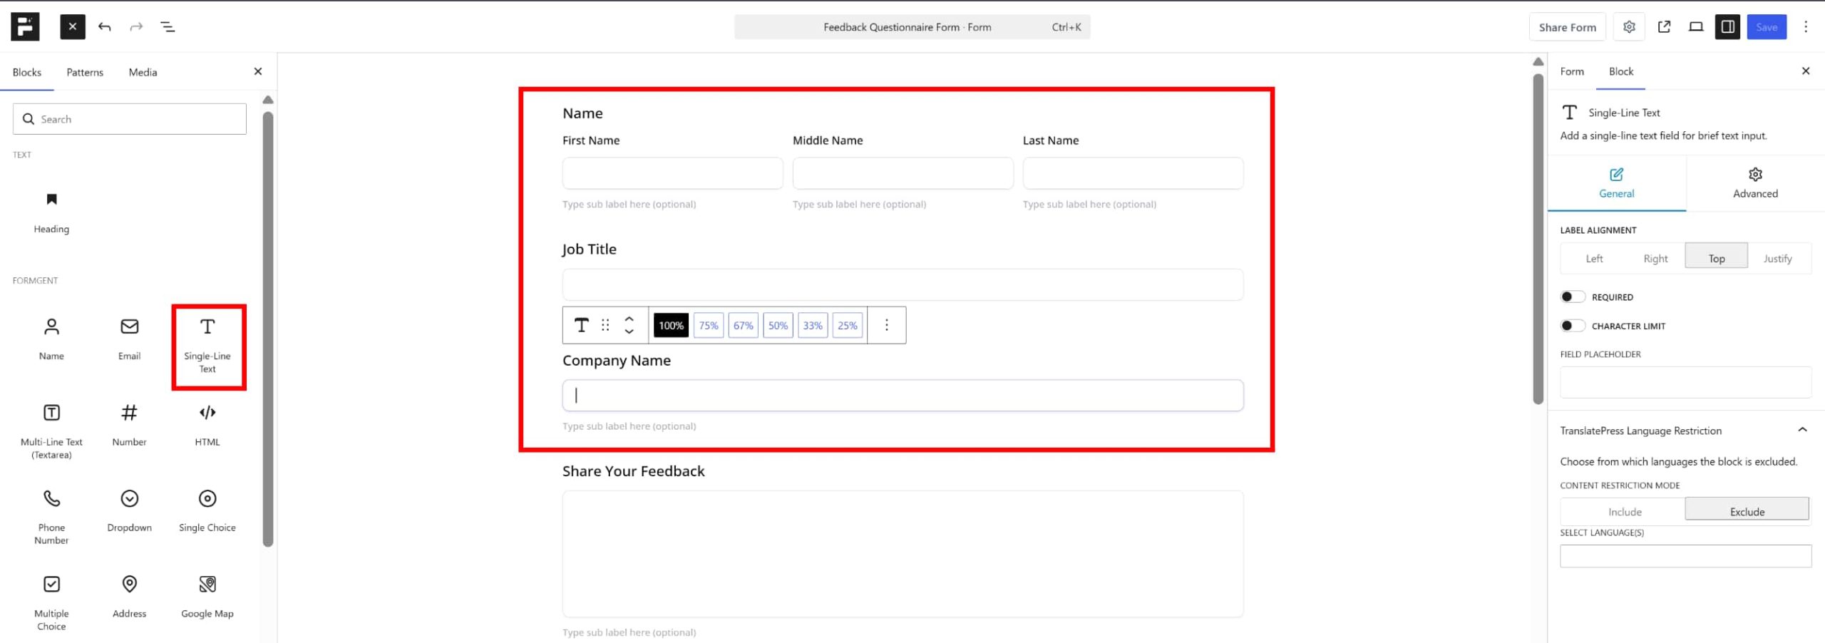Redo the last undone change
The width and height of the screenshot is (1825, 643).
click(136, 27)
